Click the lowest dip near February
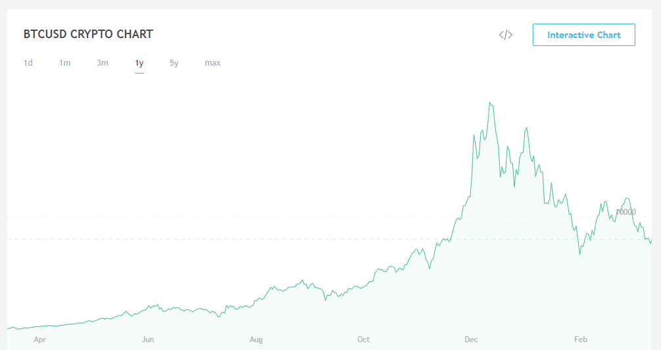 [x=580, y=254]
